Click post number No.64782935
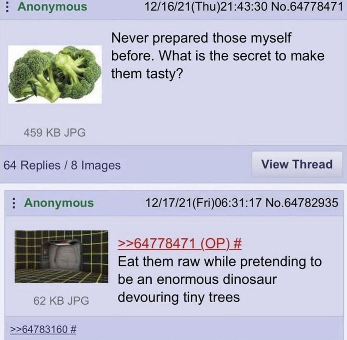 click(302, 203)
